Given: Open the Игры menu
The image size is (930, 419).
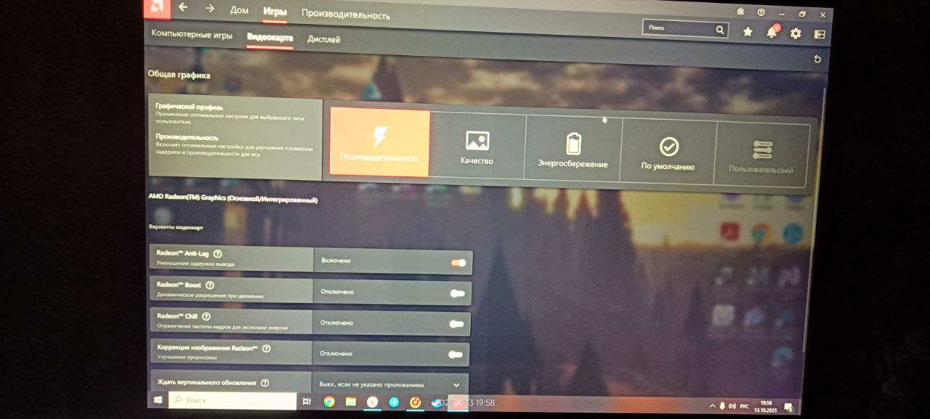Looking at the screenshot, I should [275, 11].
